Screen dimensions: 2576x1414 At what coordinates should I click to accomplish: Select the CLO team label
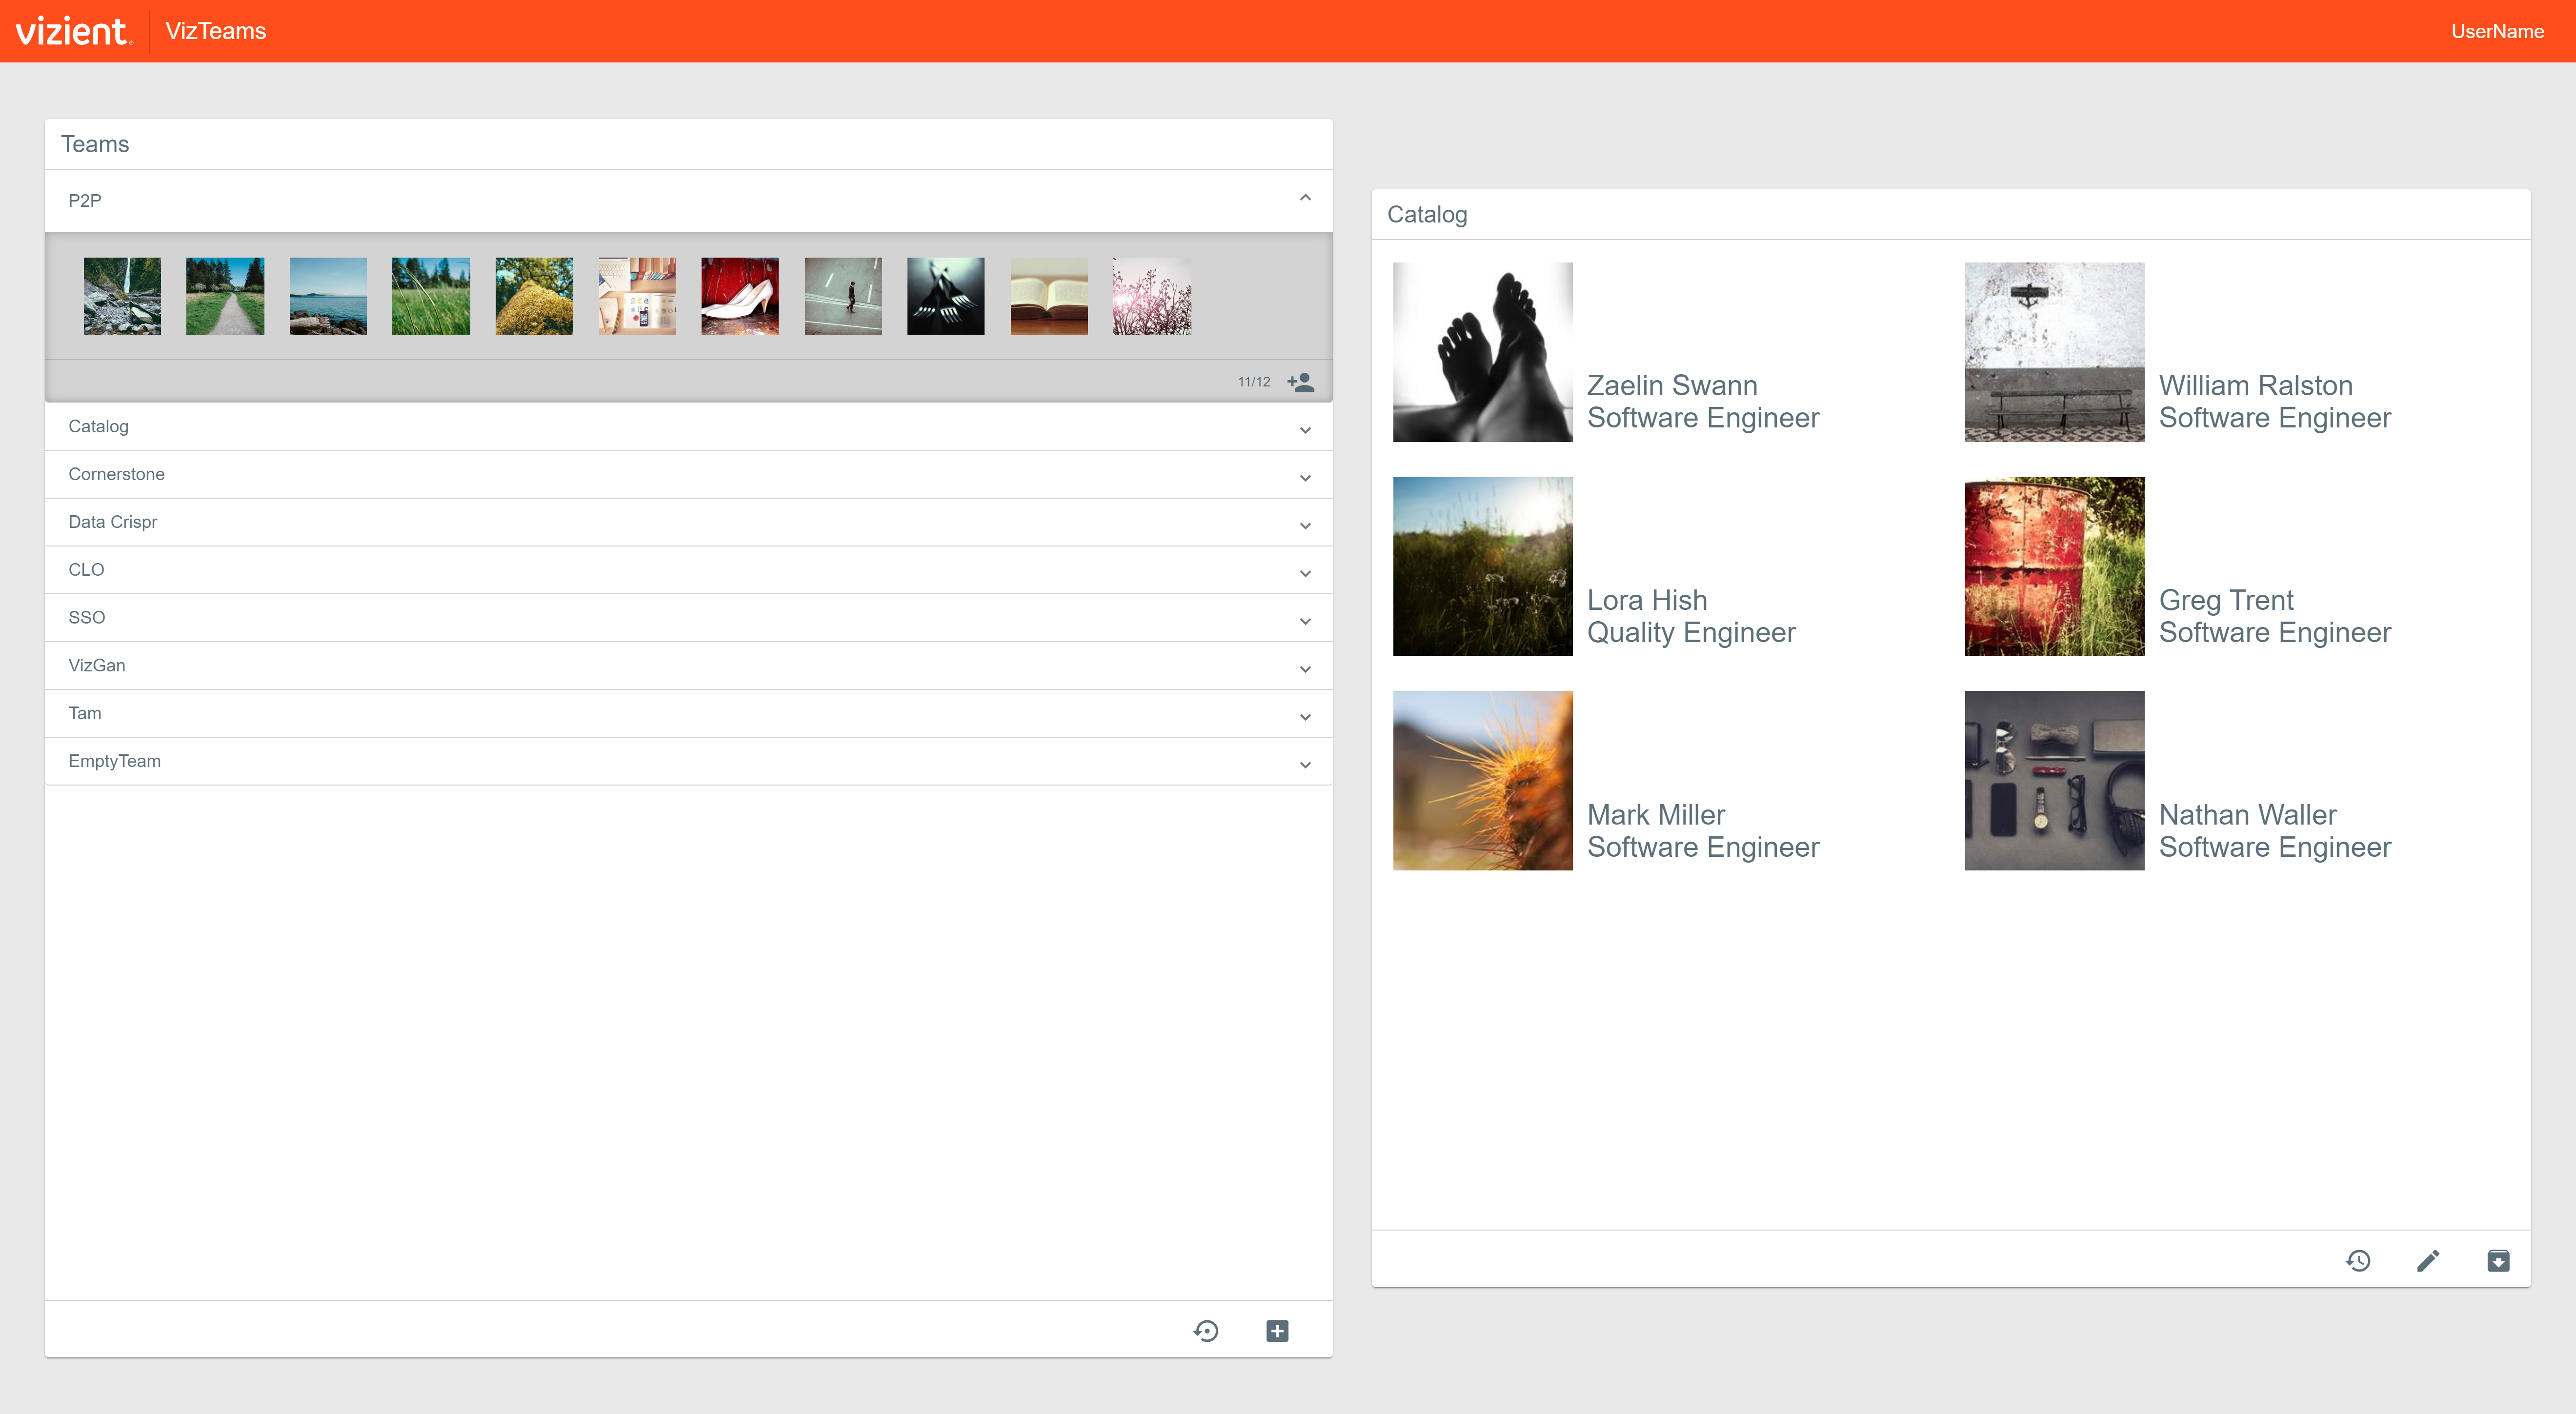tap(86, 570)
